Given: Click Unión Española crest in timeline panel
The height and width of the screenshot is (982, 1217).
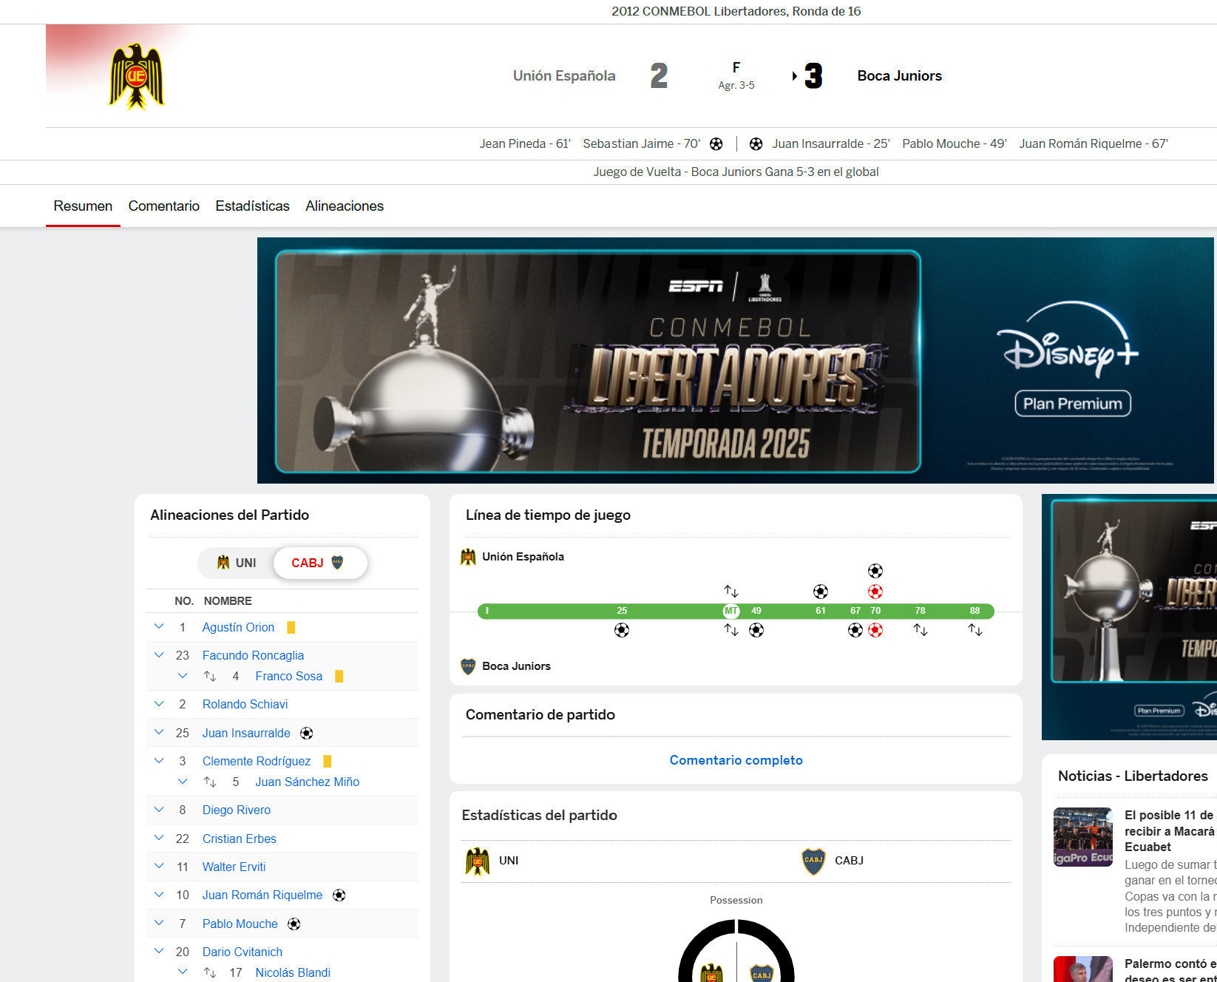Looking at the screenshot, I should point(468,557).
